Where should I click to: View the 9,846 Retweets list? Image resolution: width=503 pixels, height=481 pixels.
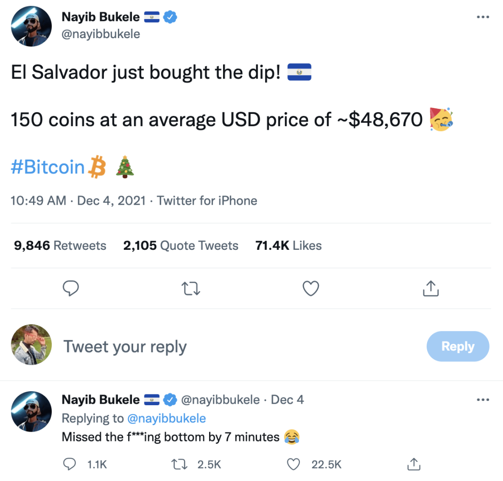click(x=60, y=246)
